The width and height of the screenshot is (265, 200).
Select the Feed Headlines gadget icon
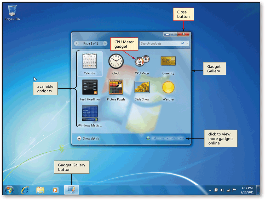(x=90, y=87)
